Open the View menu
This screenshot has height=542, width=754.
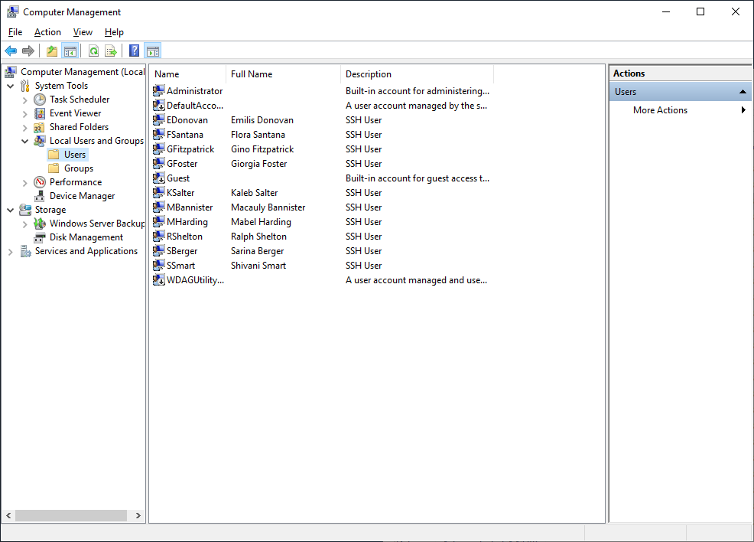(83, 32)
